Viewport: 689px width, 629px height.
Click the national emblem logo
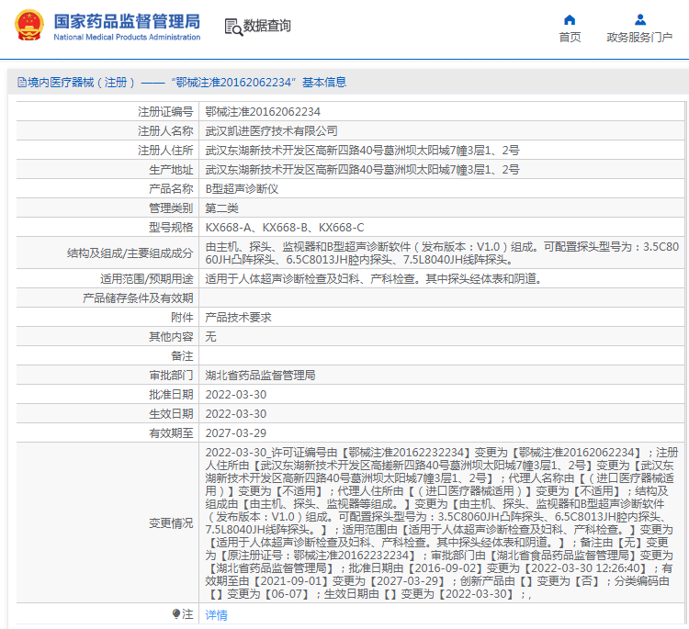pos(29,26)
